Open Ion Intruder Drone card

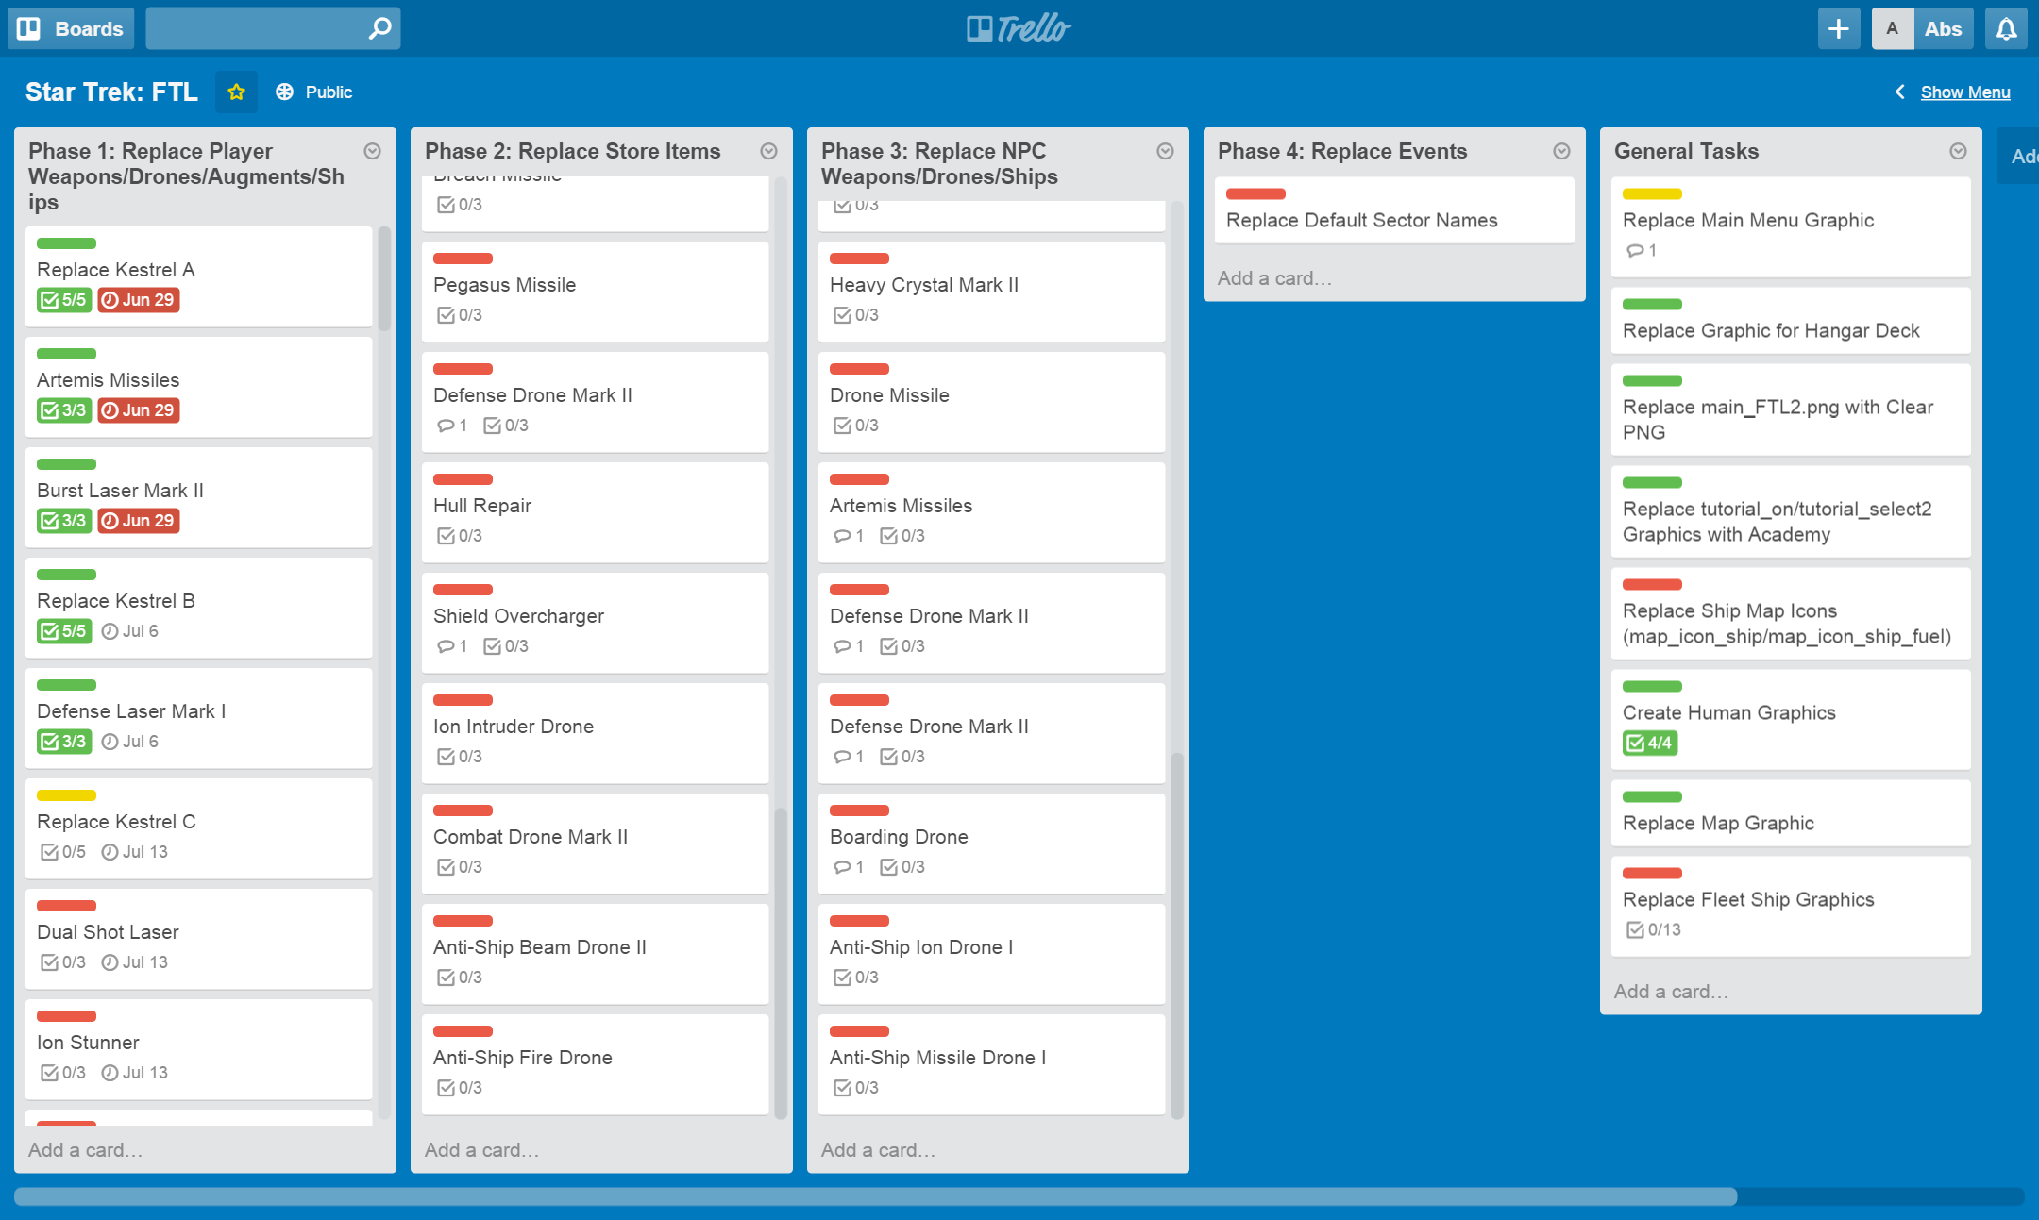(595, 732)
